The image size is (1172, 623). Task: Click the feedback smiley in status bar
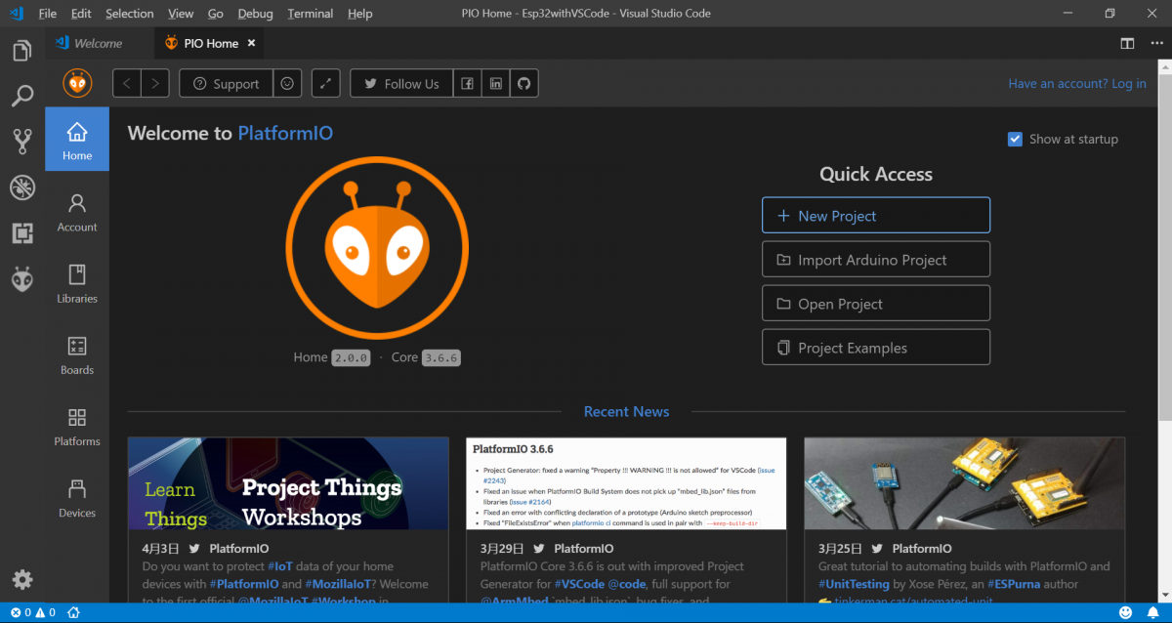(1126, 612)
